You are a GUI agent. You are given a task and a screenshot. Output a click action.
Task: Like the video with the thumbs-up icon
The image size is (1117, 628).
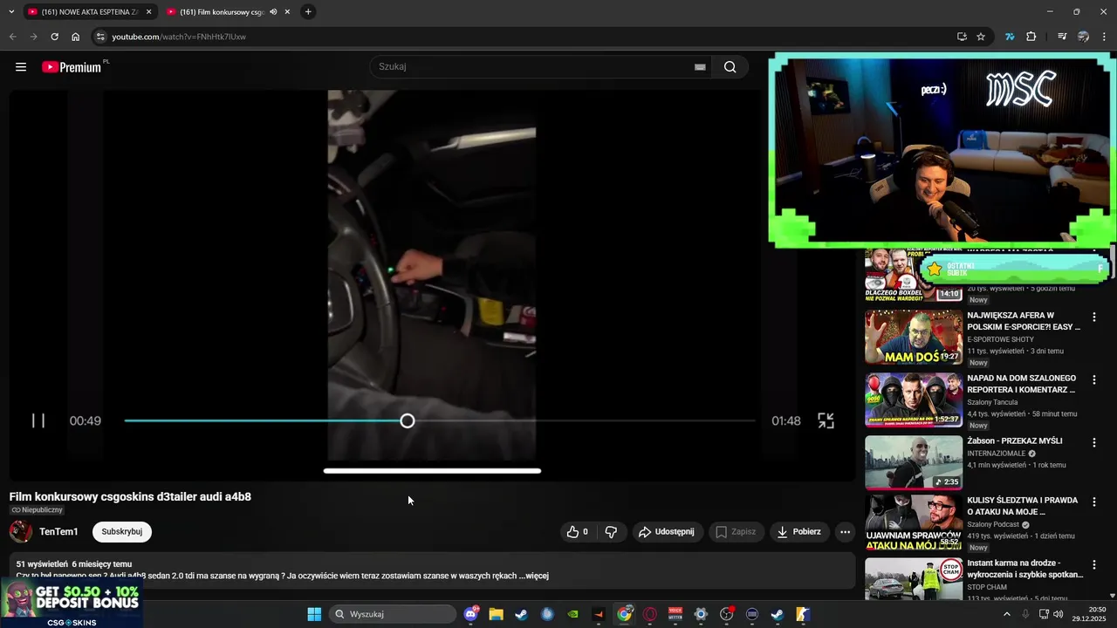[x=577, y=531]
